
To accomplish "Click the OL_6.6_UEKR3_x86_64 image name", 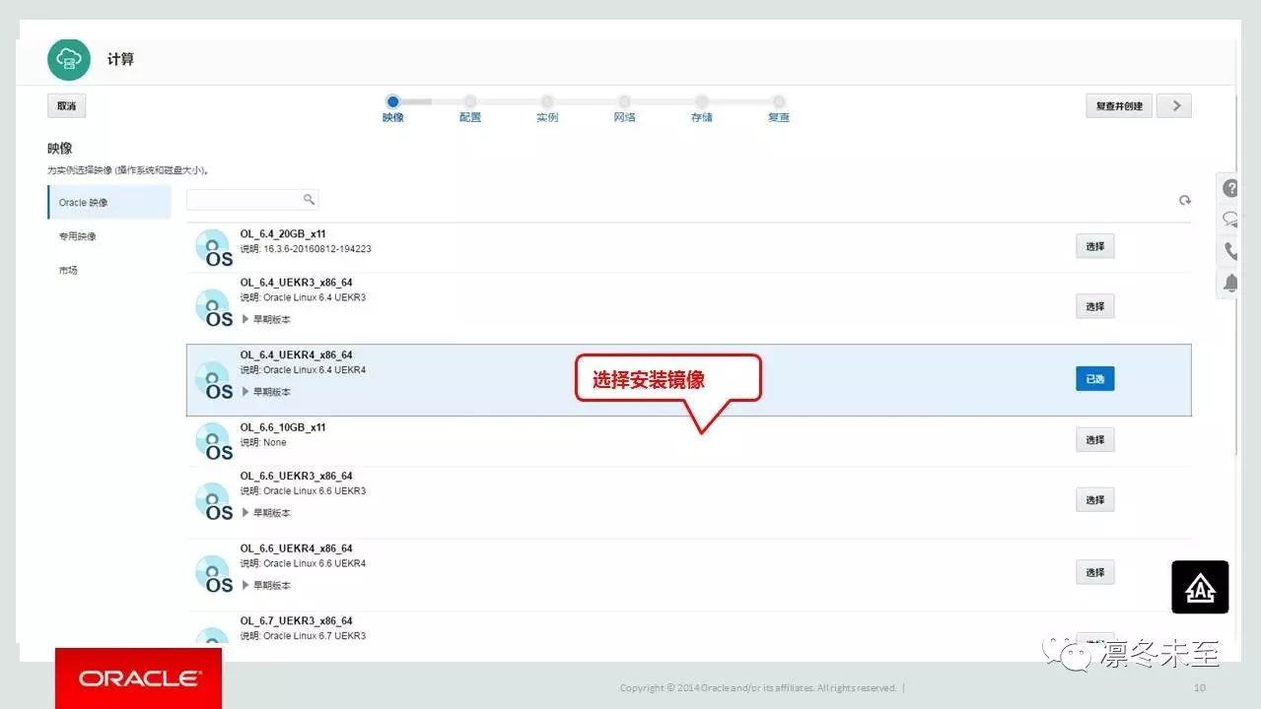I will [296, 476].
